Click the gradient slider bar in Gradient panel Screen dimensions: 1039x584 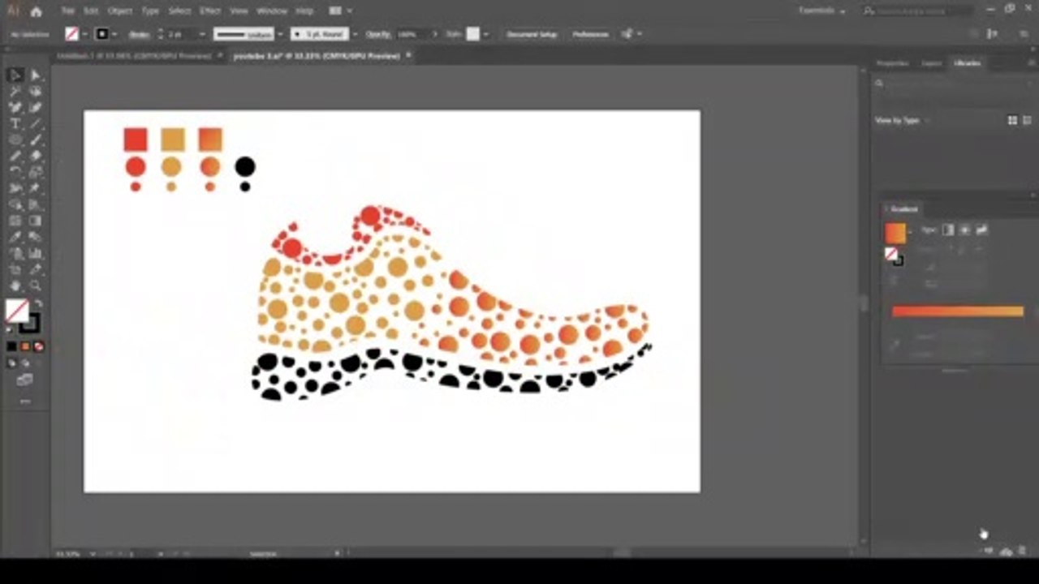tap(958, 311)
